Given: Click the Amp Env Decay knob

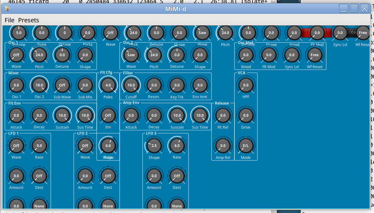Looking at the screenshot, I should pyautogui.click(x=154, y=116).
